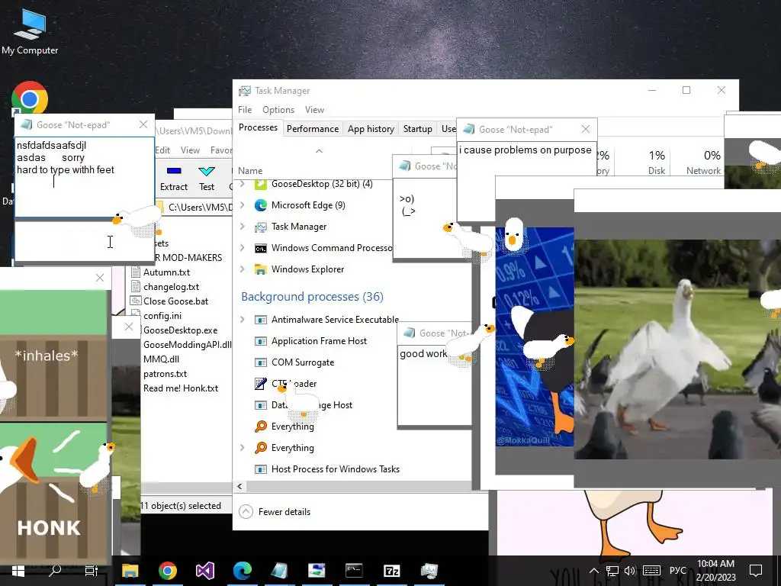Screen dimensions: 781x586
Task: Open the volume tray icon
Action: coord(630,571)
